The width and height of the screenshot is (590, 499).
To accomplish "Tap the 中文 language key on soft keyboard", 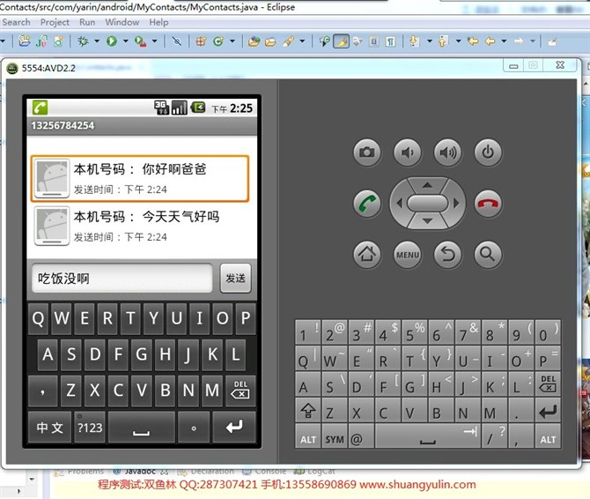I will pyautogui.click(x=49, y=427).
